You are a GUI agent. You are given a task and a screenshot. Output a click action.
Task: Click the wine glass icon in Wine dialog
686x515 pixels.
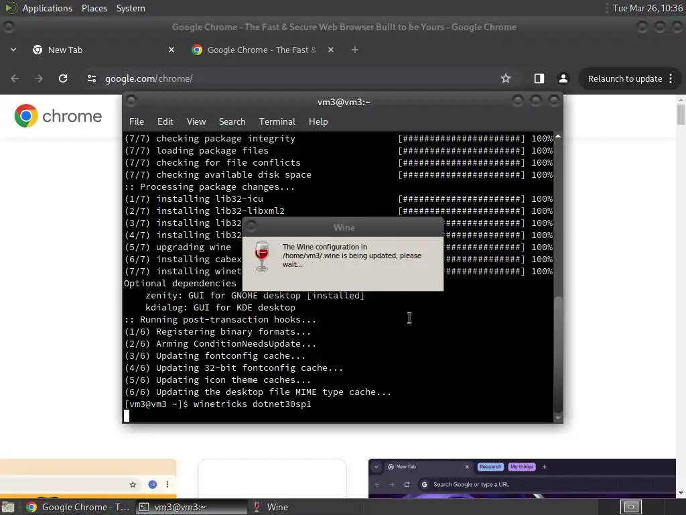pyautogui.click(x=262, y=255)
